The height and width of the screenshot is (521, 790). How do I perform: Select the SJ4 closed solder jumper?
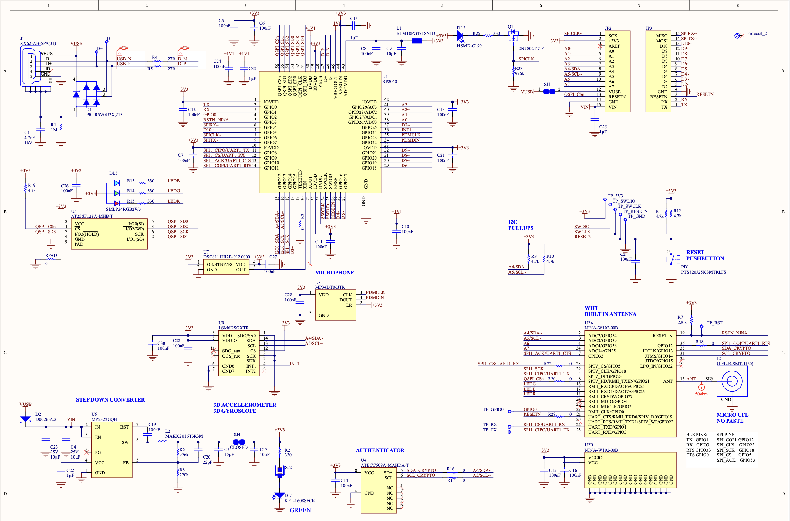(239, 442)
